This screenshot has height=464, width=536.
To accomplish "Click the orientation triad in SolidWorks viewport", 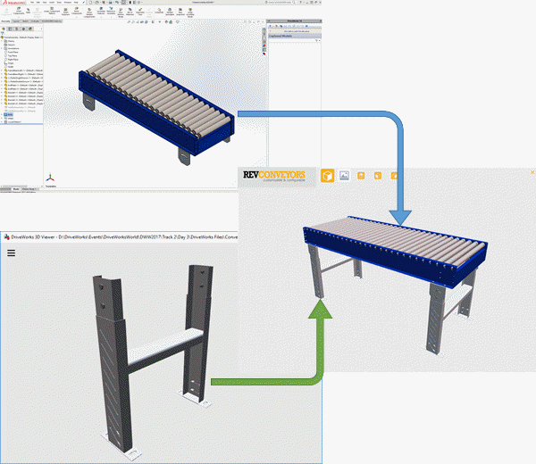I will click(x=53, y=174).
